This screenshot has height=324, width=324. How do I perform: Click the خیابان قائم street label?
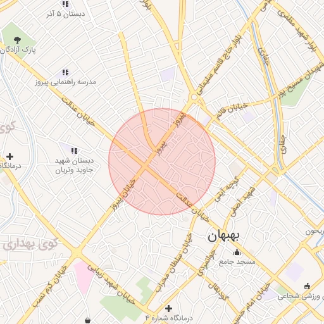pyautogui.click(x=232, y=111)
